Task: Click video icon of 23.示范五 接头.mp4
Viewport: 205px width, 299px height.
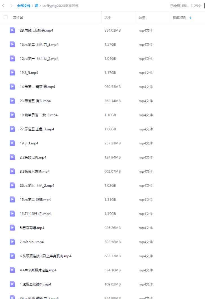Action: click(12, 101)
